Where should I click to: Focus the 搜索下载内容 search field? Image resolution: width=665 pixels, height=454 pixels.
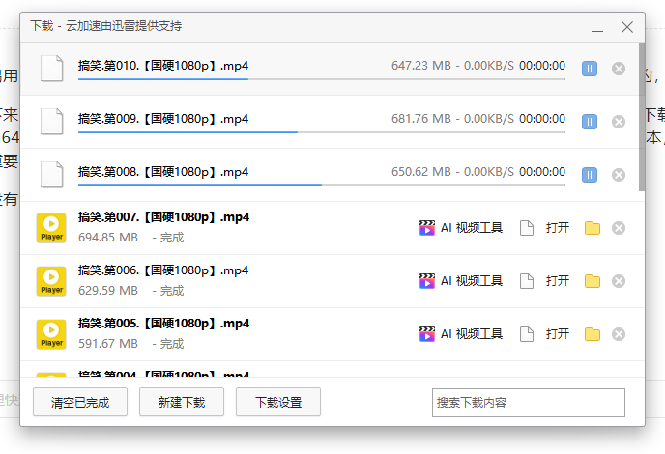[529, 403]
